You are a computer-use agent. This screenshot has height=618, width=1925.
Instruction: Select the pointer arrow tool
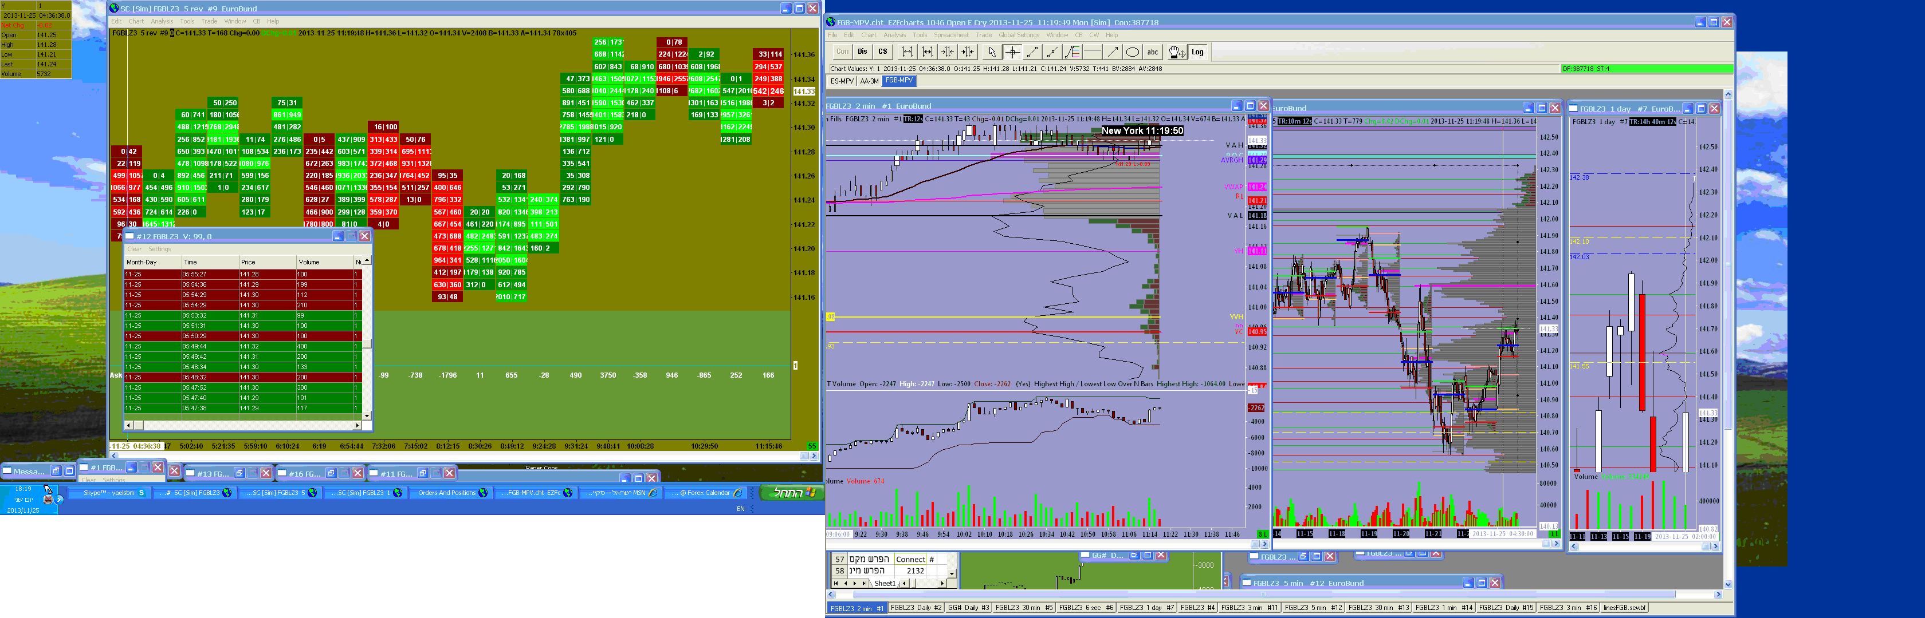(x=992, y=52)
